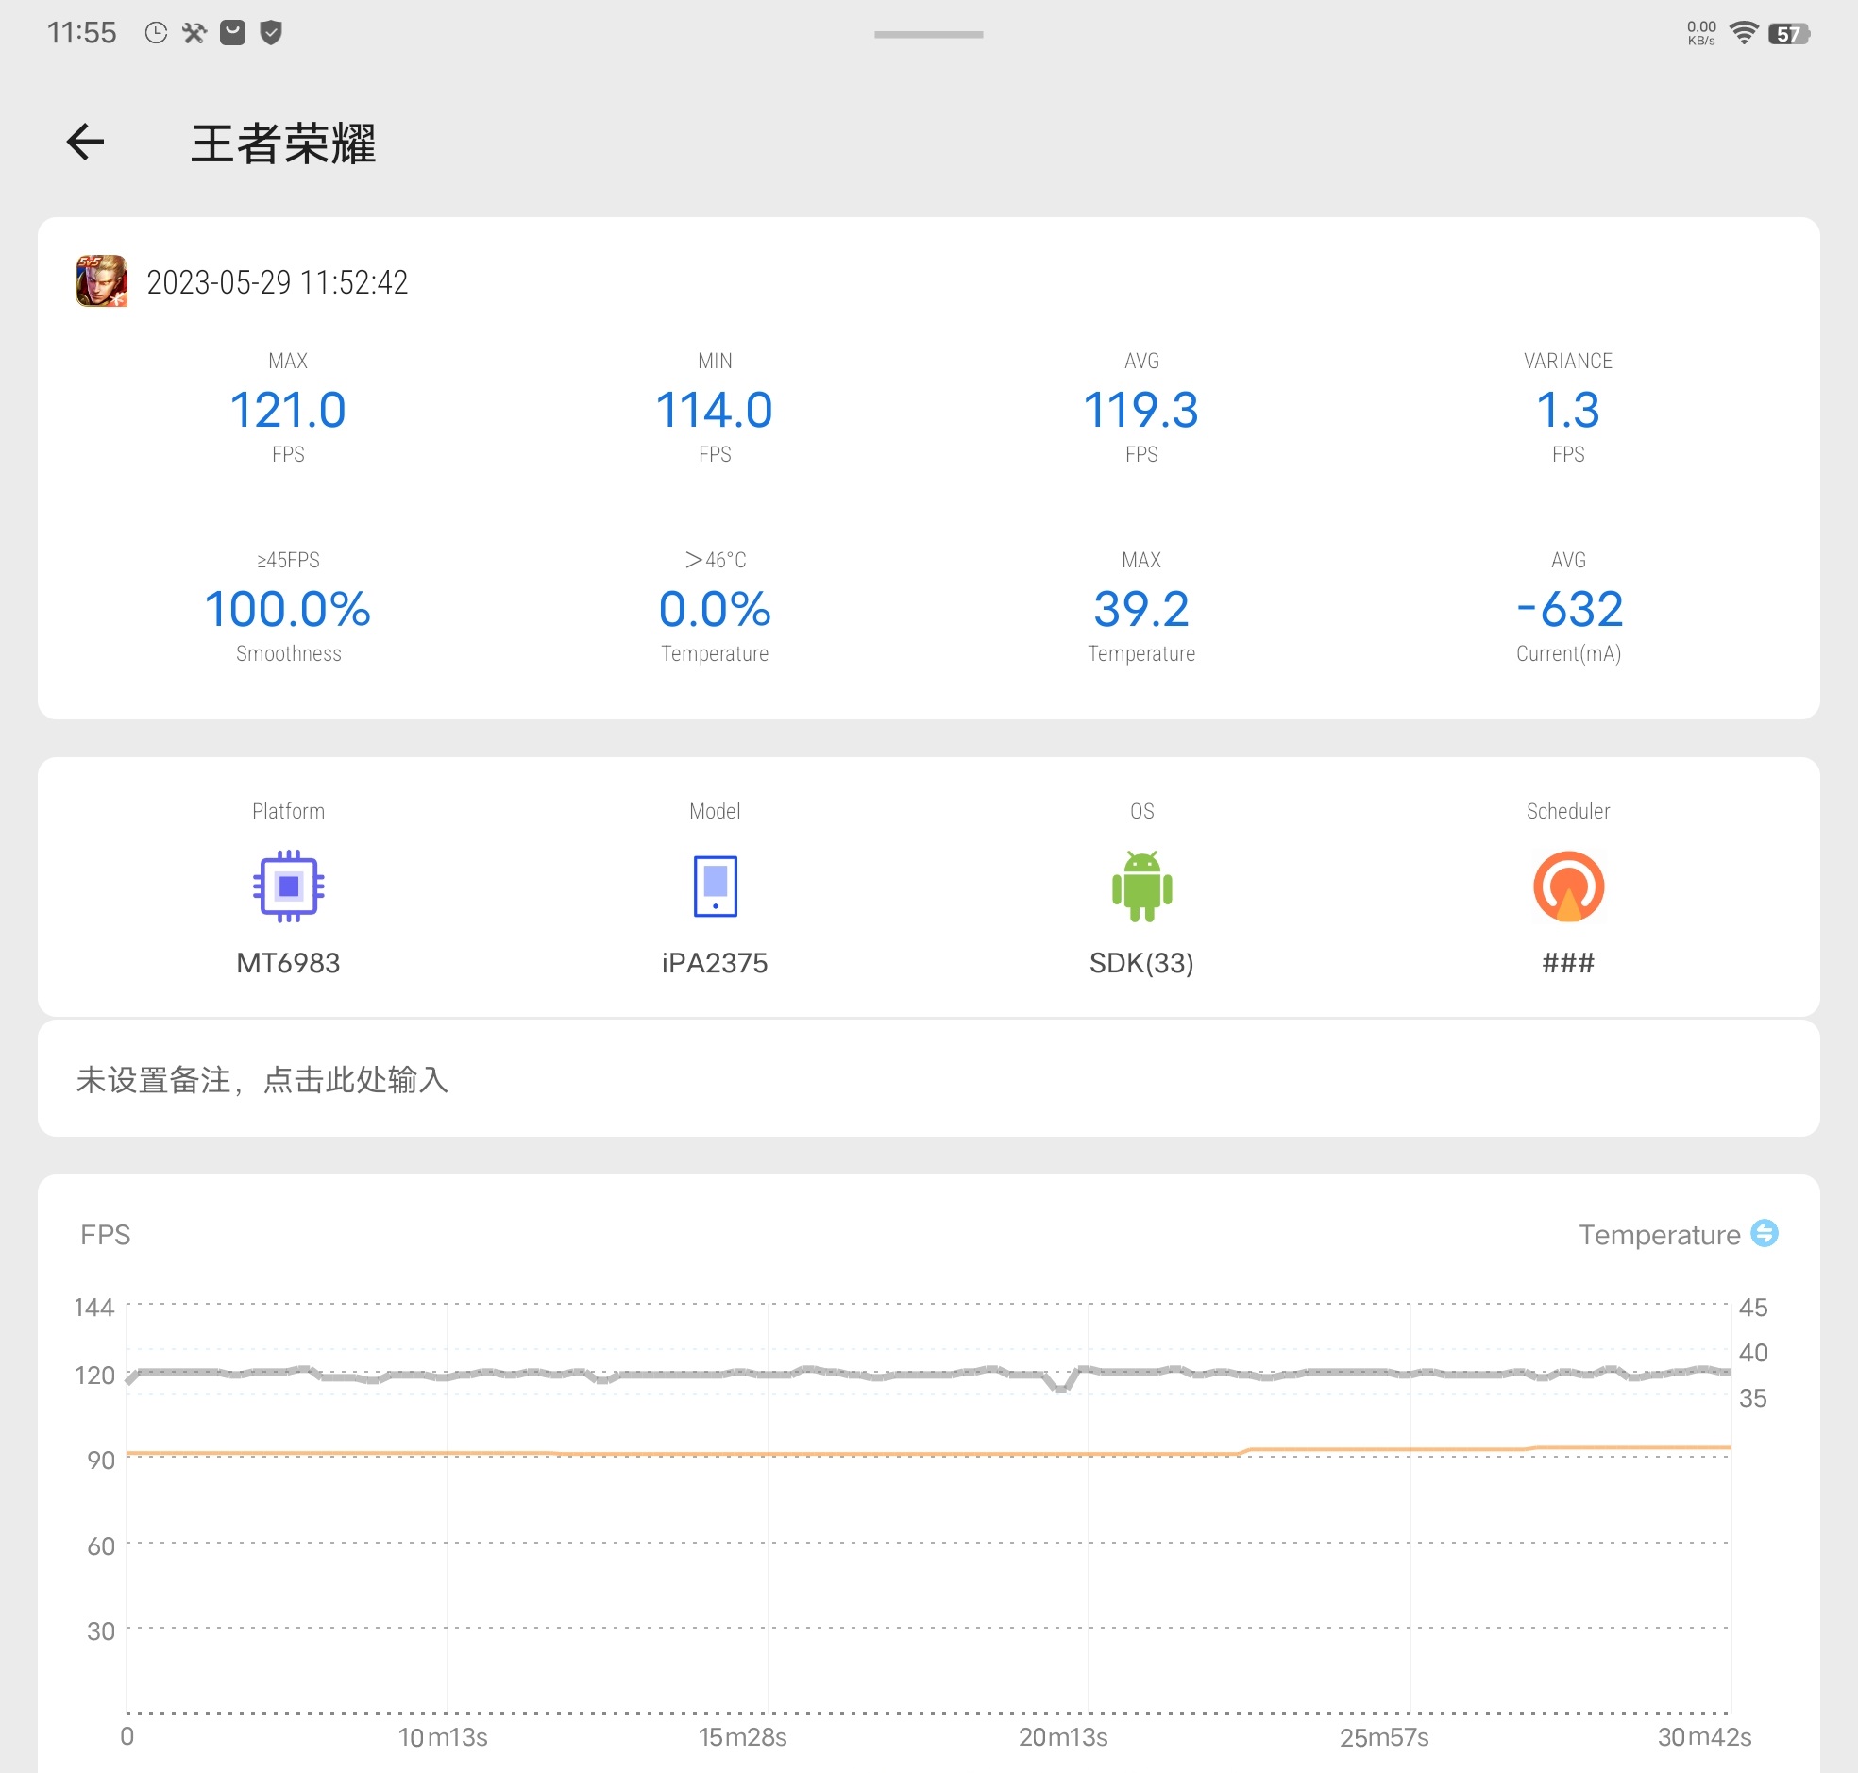Tap the 20m13s time axis label
The height and width of the screenshot is (1773, 1858).
point(1063,1737)
